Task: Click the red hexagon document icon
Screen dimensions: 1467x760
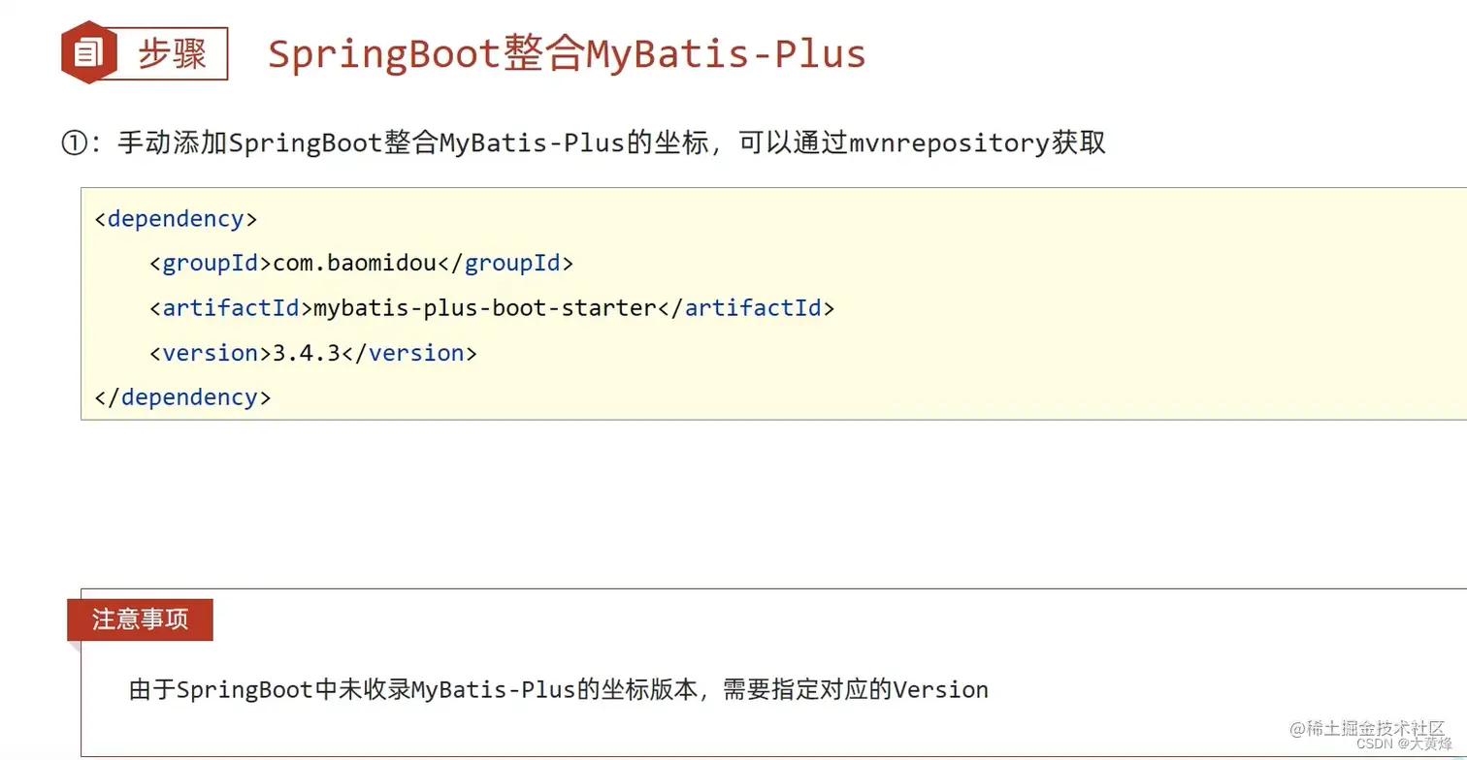Action: point(89,52)
